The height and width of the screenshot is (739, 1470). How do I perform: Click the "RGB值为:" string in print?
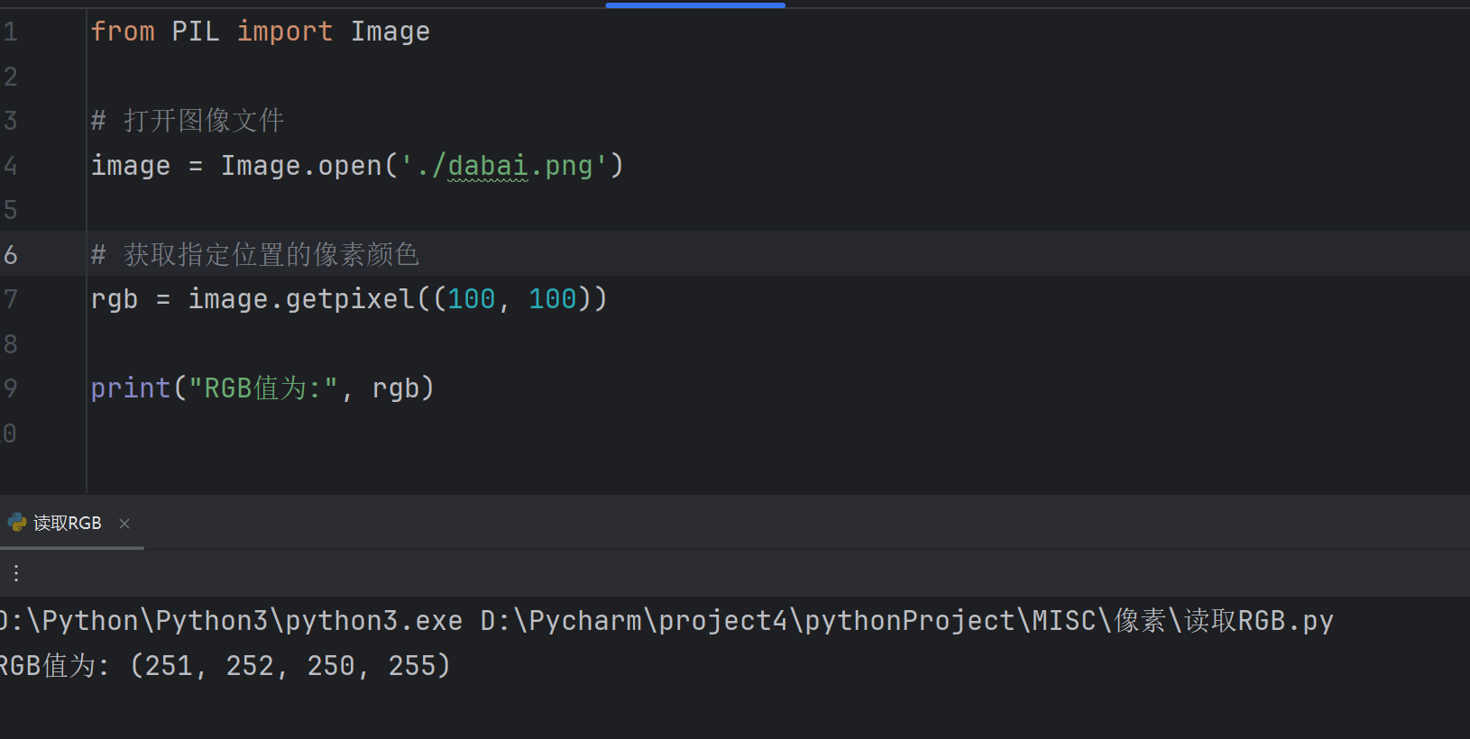[x=263, y=388]
